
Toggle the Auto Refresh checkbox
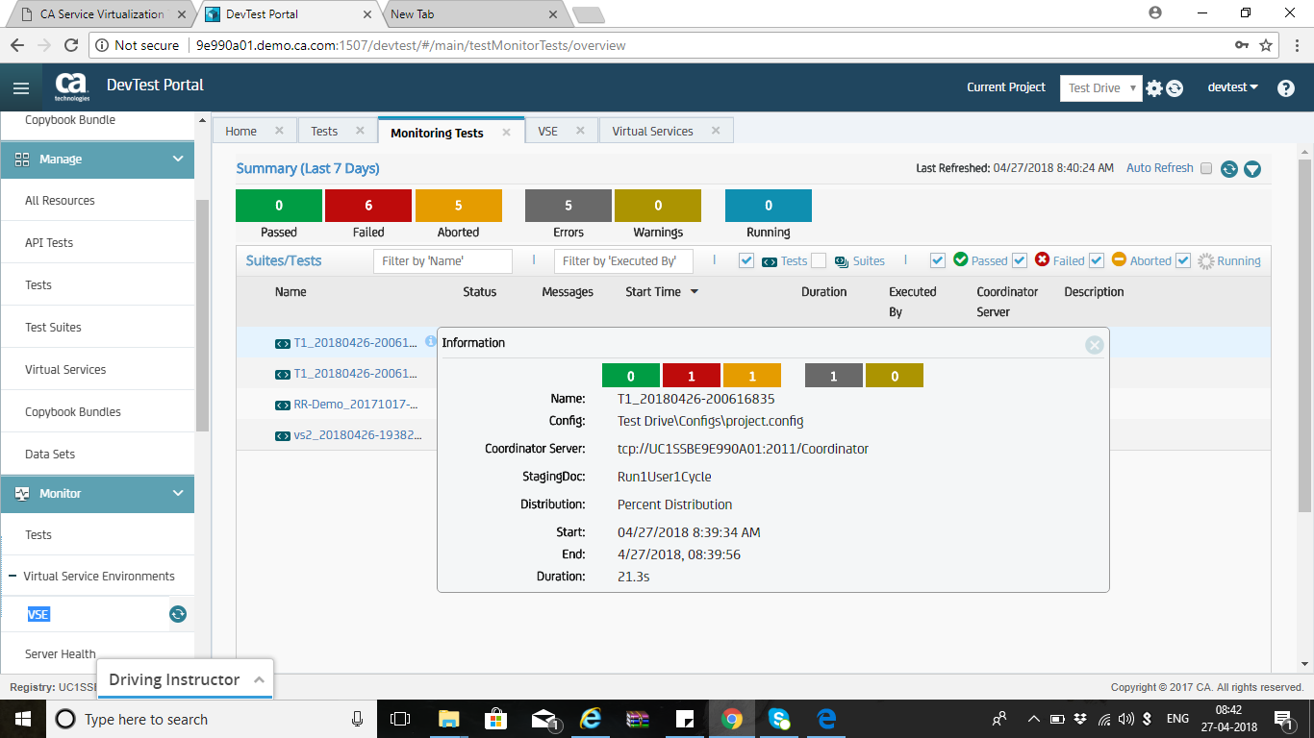(x=1206, y=168)
